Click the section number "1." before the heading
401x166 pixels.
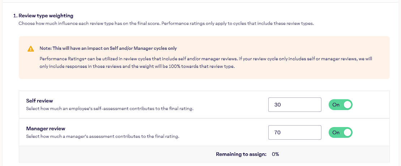point(15,16)
